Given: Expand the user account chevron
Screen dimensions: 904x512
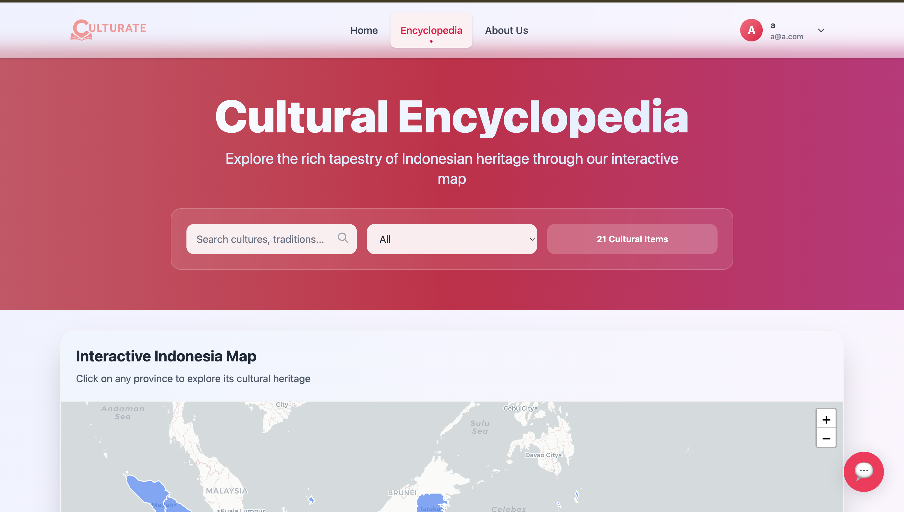Looking at the screenshot, I should click(x=821, y=30).
